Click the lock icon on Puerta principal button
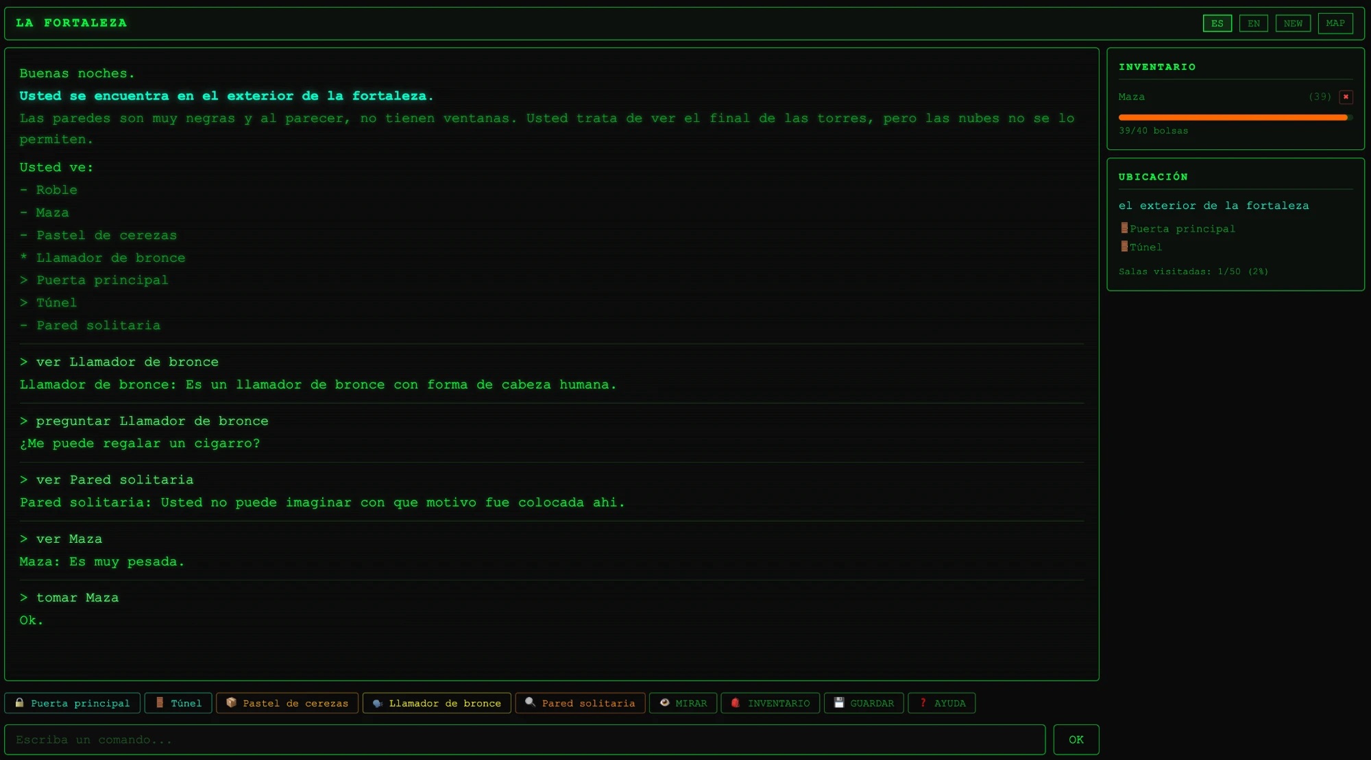 19,702
